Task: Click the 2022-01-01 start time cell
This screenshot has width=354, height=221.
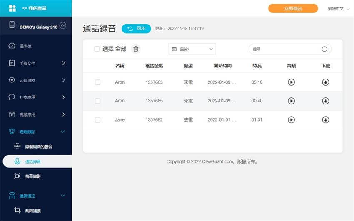Action: [222, 120]
